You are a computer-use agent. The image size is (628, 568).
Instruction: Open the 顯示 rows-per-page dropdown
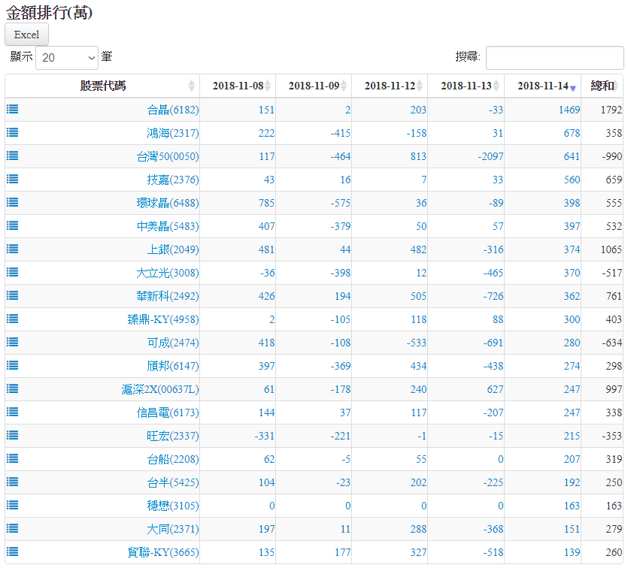click(x=67, y=57)
